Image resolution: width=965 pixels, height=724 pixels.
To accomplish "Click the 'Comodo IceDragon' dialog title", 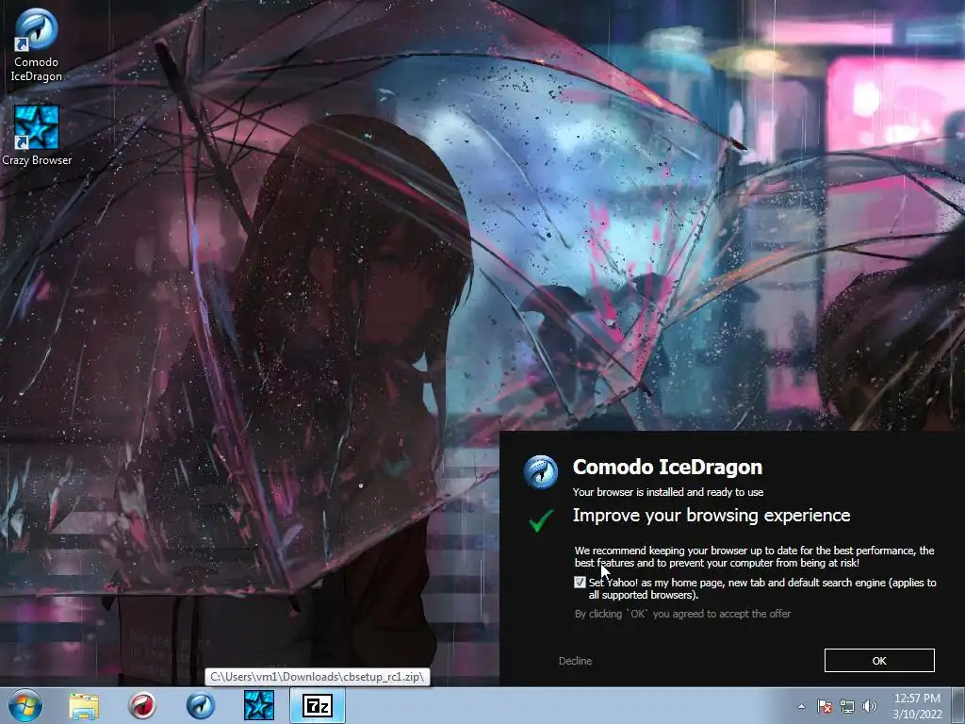I will pos(667,468).
